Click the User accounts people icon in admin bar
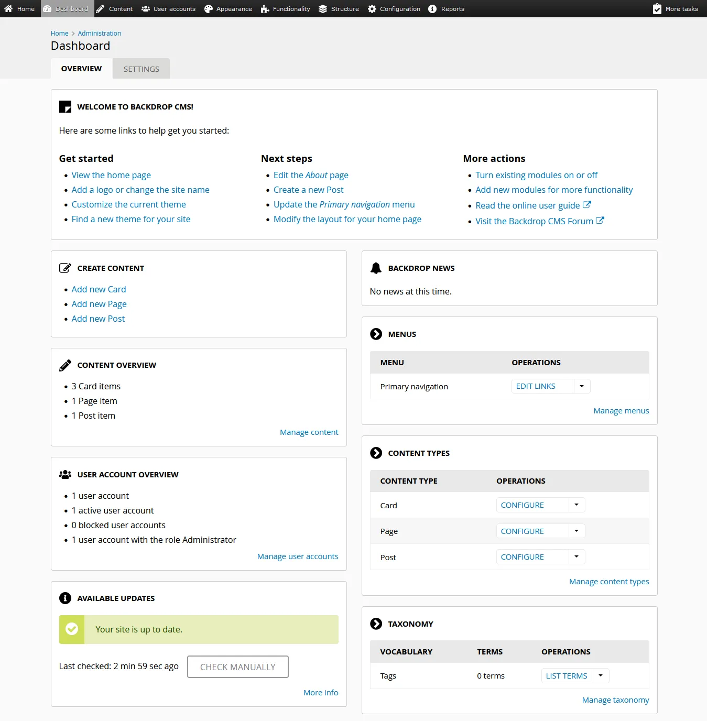 click(146, 8)
